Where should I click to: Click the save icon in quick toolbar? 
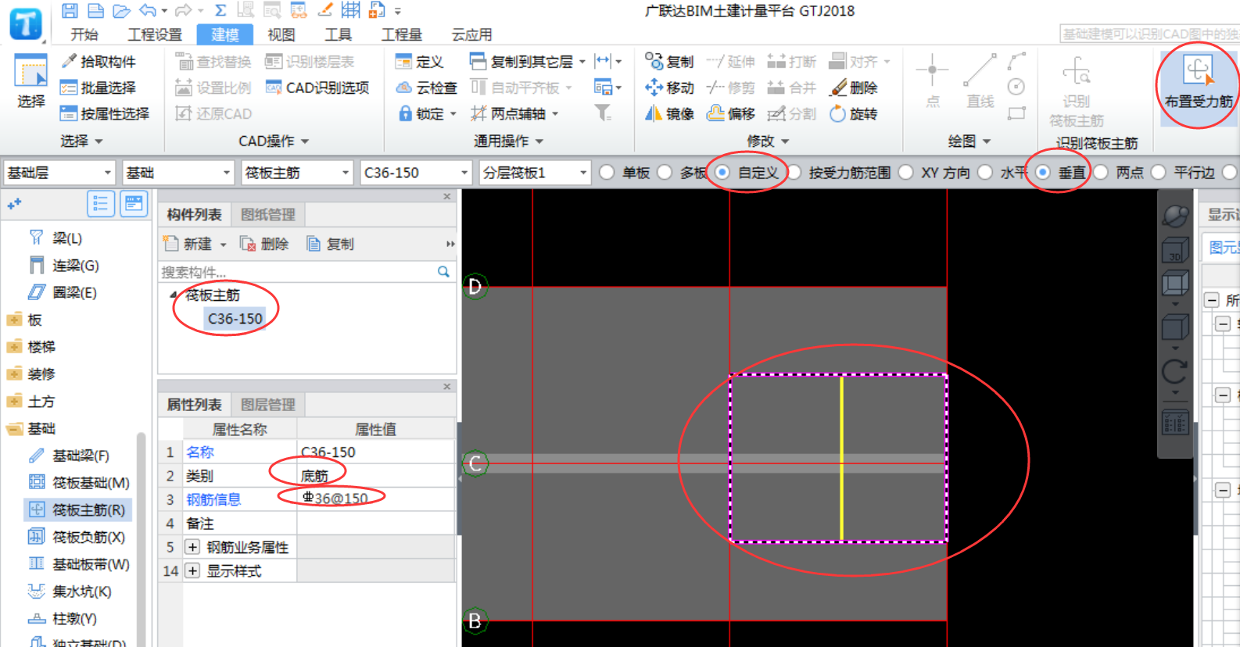[70, 10]
